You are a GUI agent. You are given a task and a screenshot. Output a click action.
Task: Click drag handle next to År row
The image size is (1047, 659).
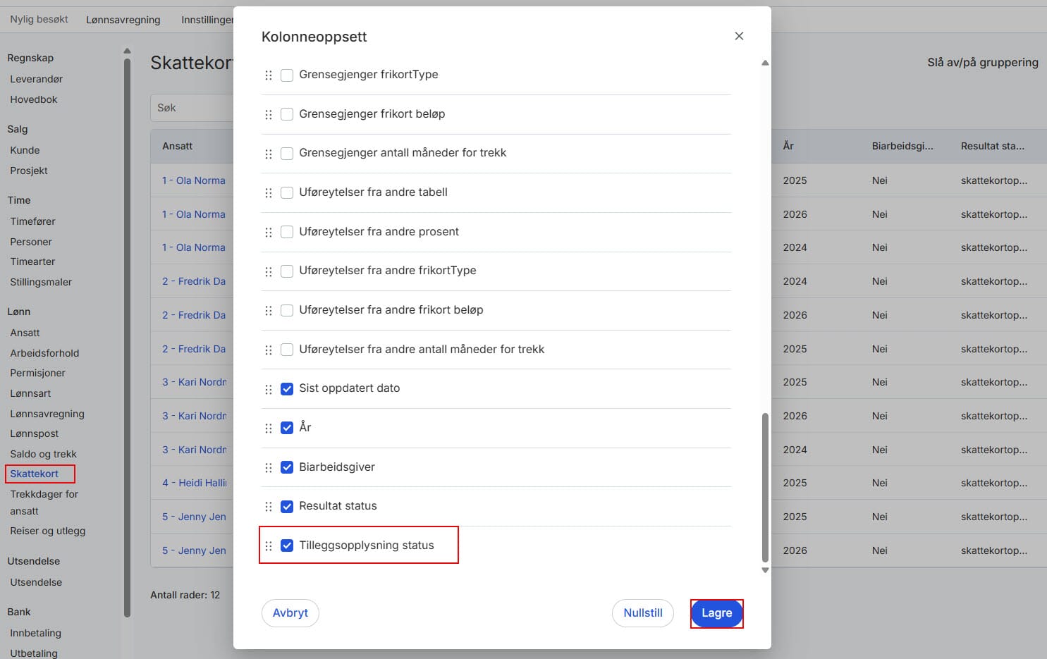(x=268, y=428)
